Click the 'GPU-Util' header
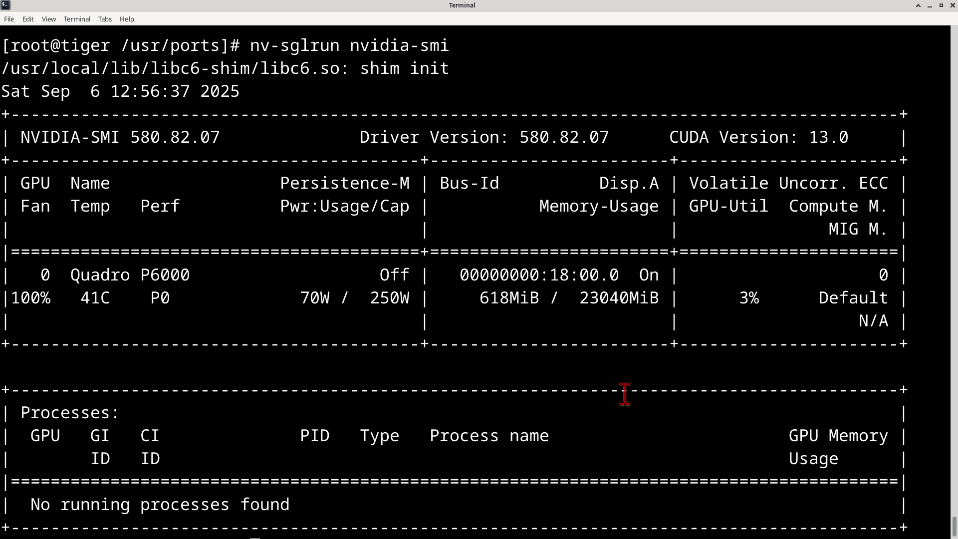 pos(728,206)
